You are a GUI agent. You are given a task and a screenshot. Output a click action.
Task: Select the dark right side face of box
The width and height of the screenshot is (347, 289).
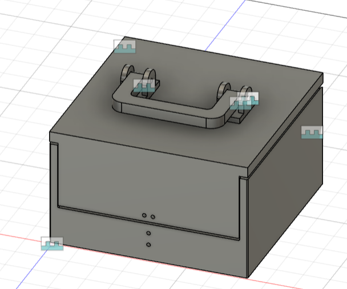285,182
